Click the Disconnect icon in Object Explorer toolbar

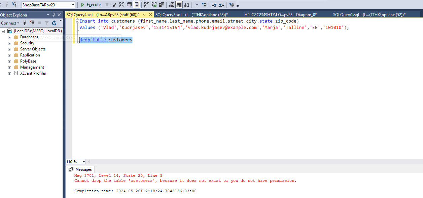pos(32,23)
